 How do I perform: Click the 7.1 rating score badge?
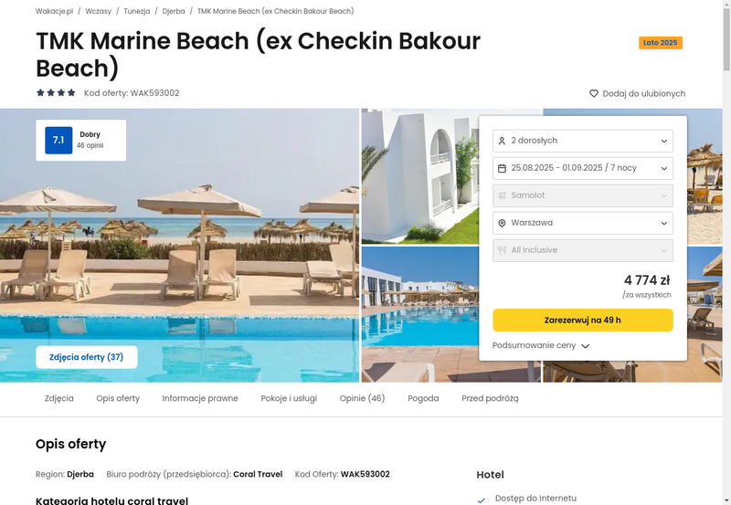pos(58,141)
